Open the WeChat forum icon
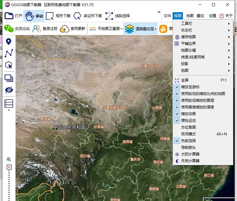Image resolution: width=237 pixels, height=201 pixels. pyautogui.click(x=9, y=28)
